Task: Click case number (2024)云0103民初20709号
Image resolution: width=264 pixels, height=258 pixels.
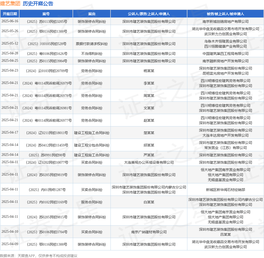Action: point(47,71)
